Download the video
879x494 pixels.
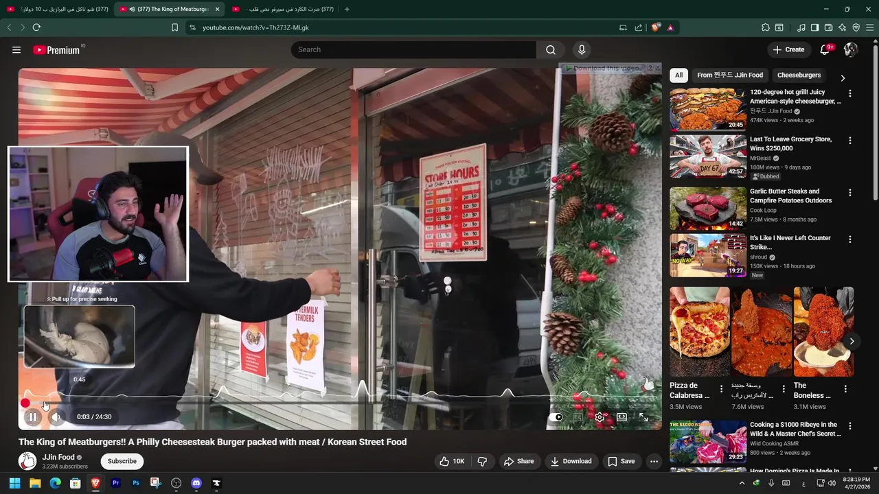(571, 461)
